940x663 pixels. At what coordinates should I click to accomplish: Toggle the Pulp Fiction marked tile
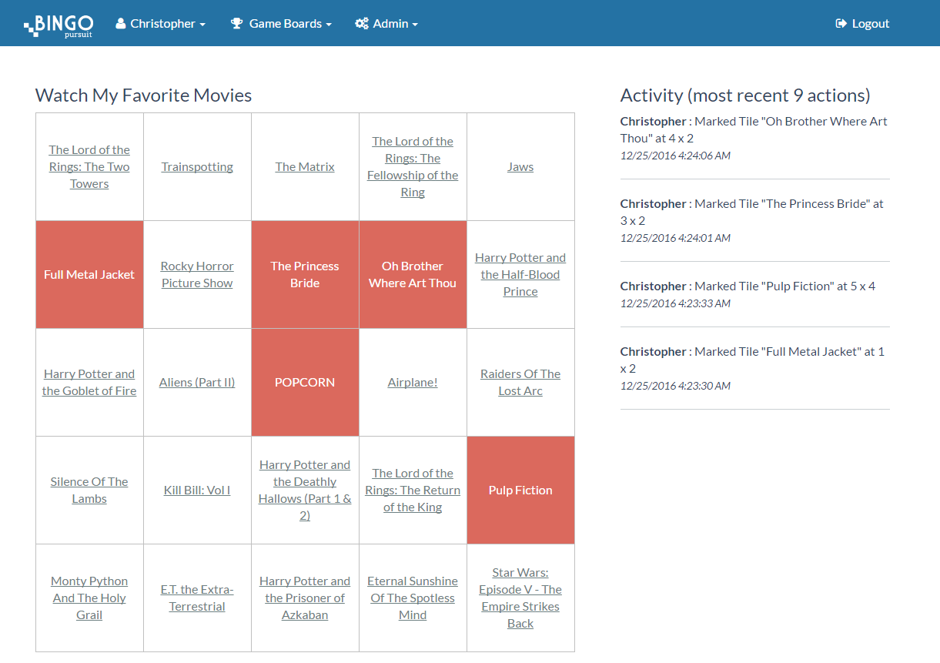coord(520,491)
